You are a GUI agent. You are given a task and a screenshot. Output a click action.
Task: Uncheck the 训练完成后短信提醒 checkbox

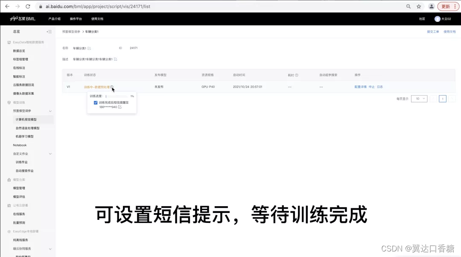[x=96, y=102]
